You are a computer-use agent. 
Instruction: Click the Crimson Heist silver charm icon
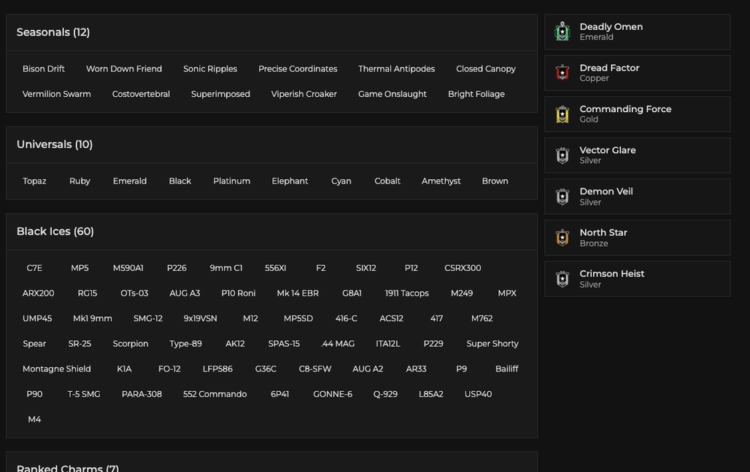[x=562, y=278]
